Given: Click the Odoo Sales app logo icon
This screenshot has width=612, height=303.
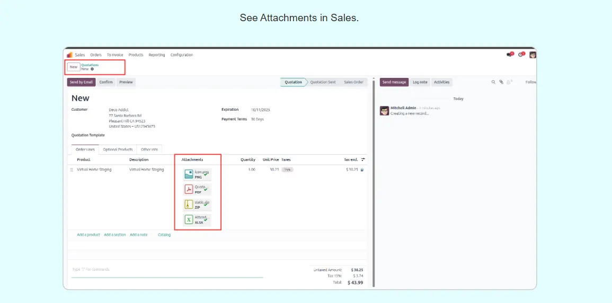Looking at the screenshot, I should coord(69,55).
